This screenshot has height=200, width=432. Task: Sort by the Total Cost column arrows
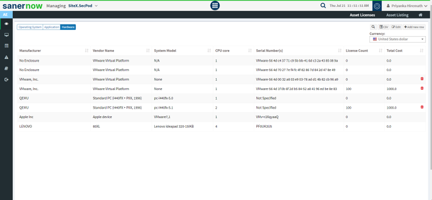[421, 50]
